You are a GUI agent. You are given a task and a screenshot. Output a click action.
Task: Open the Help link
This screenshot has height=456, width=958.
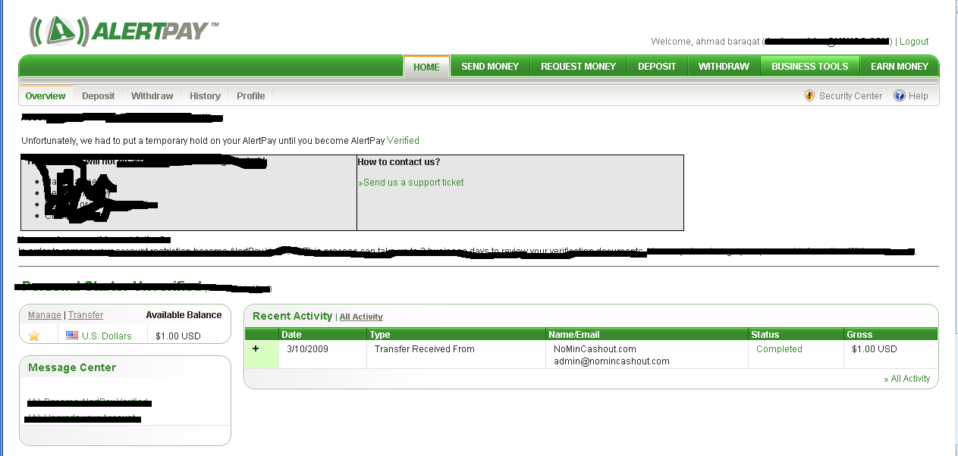[918, 96]
